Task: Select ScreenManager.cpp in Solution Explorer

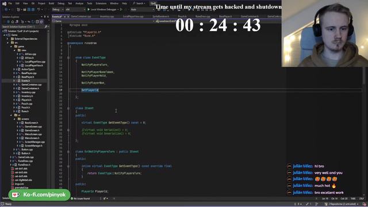Action: tap(34, 142)
